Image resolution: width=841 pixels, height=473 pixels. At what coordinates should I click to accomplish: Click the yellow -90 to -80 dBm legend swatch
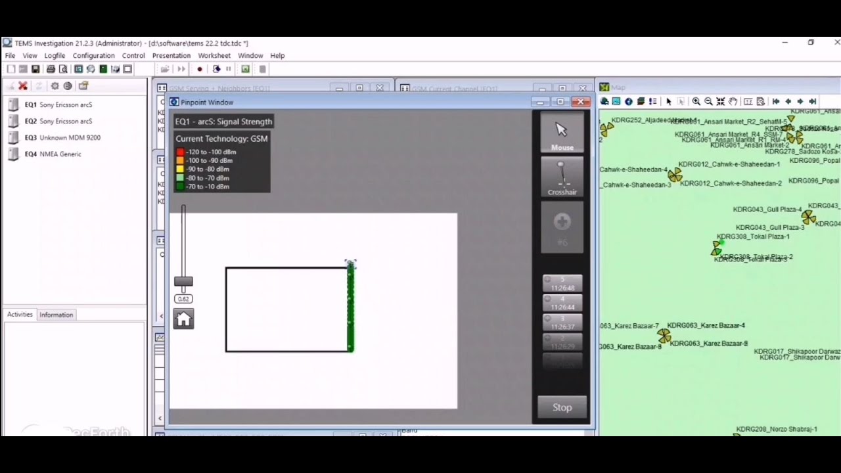pyautogui.click(x=180, y=169)
